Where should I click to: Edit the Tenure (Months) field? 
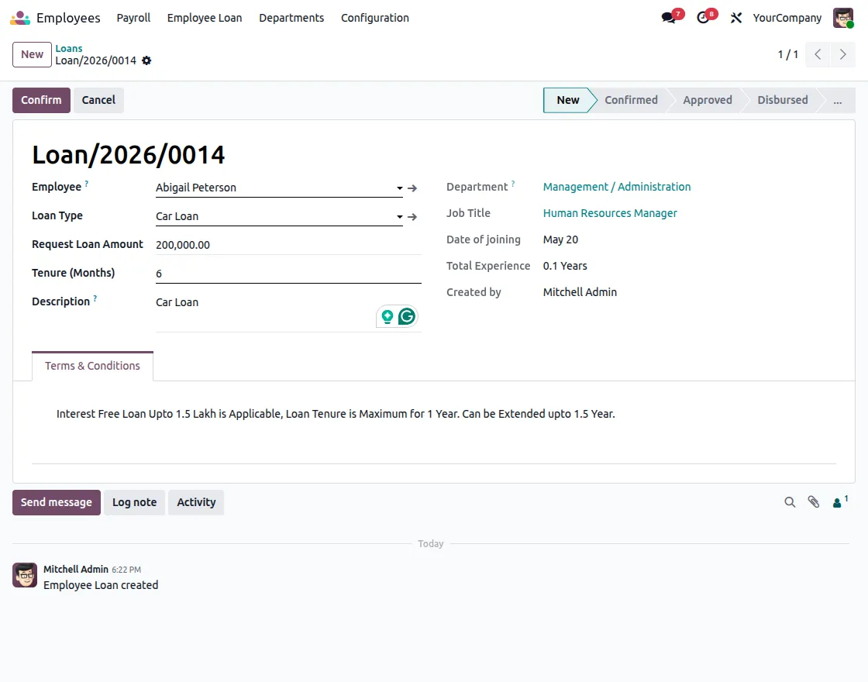coord(288,274)
